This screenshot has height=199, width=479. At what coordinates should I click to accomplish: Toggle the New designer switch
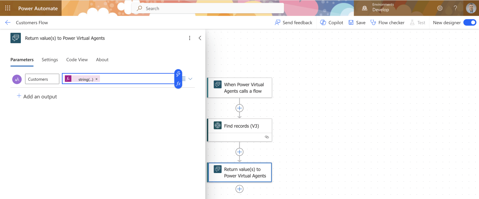(470, 23)
